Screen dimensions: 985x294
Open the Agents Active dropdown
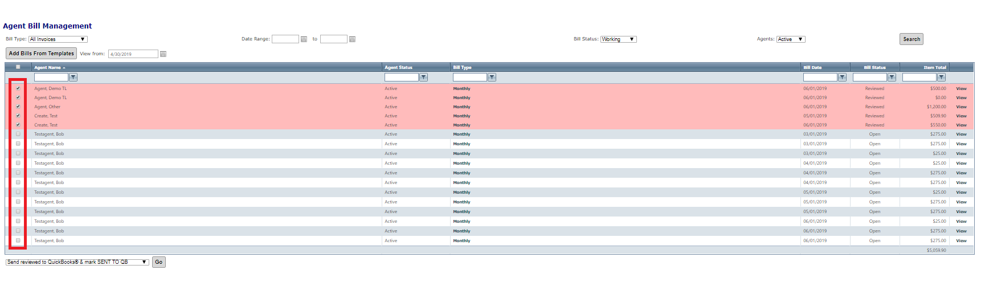click(x=790, y=39)
